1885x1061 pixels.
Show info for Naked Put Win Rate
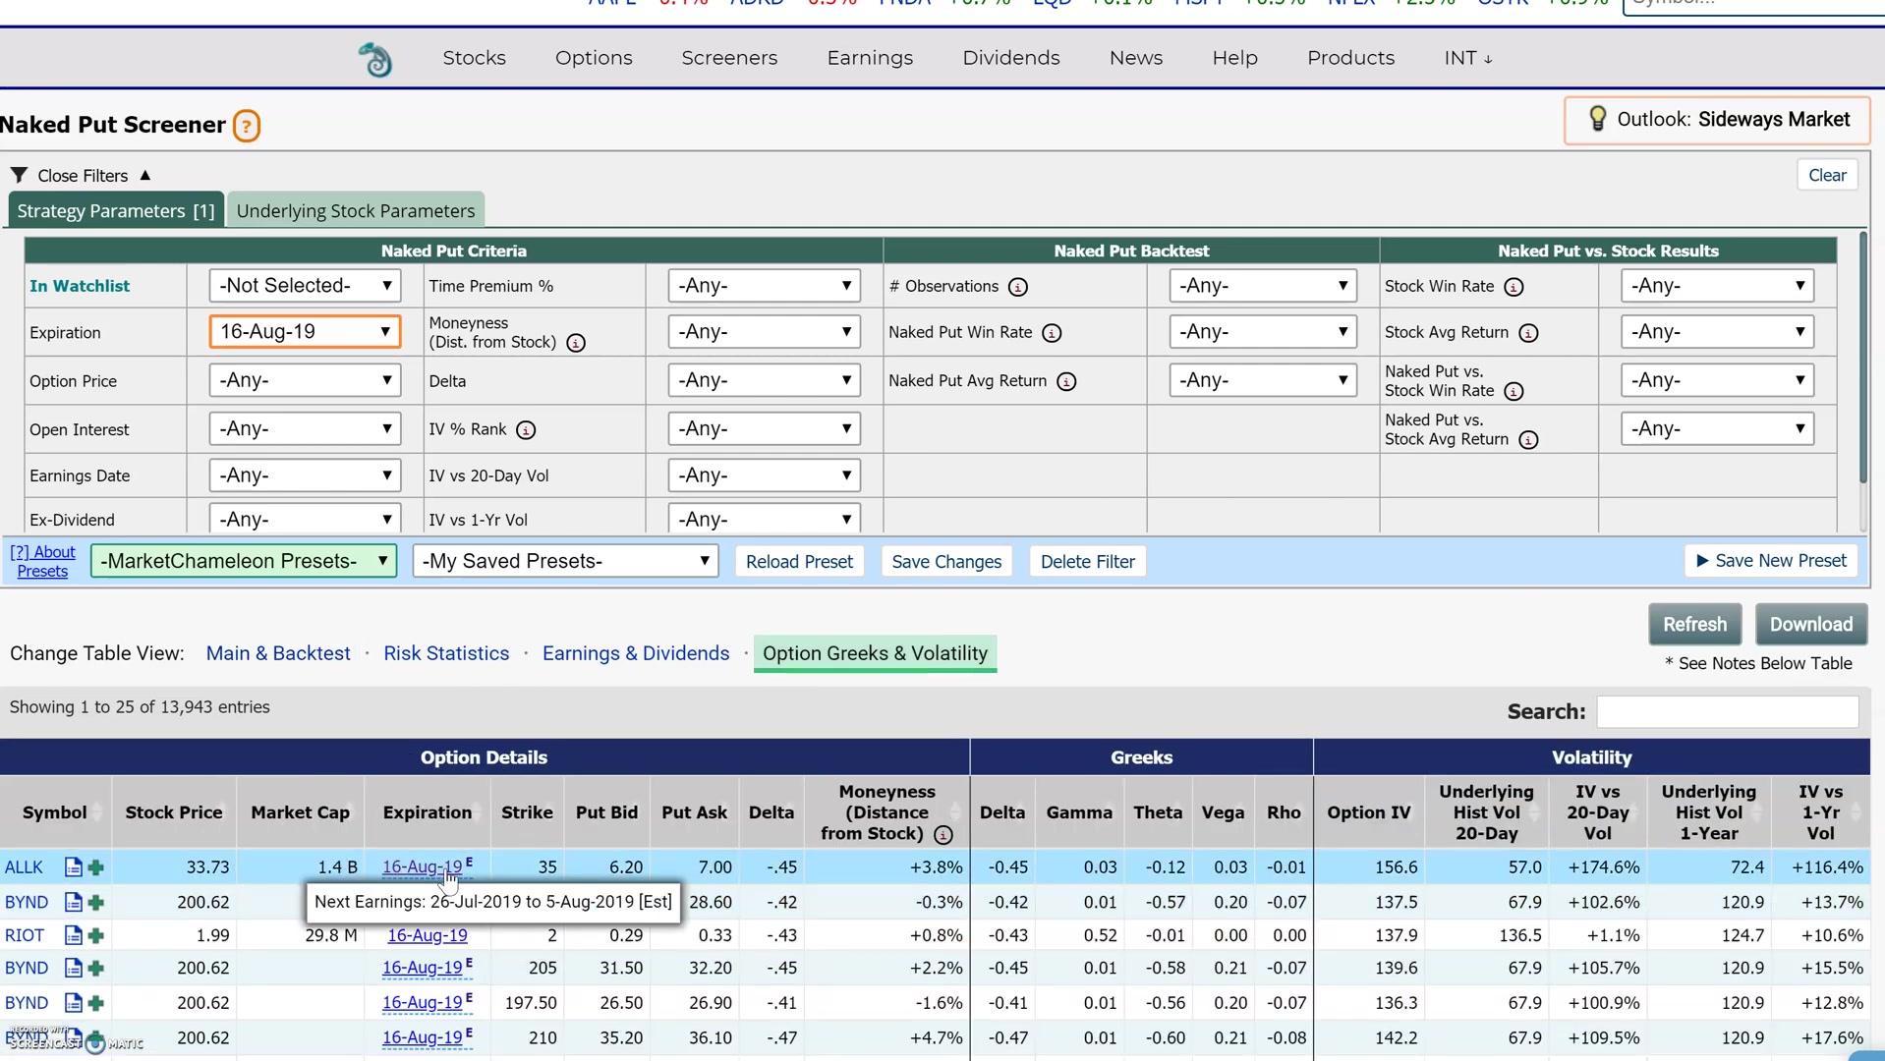pyautogui.click(x=1052, y=333)
